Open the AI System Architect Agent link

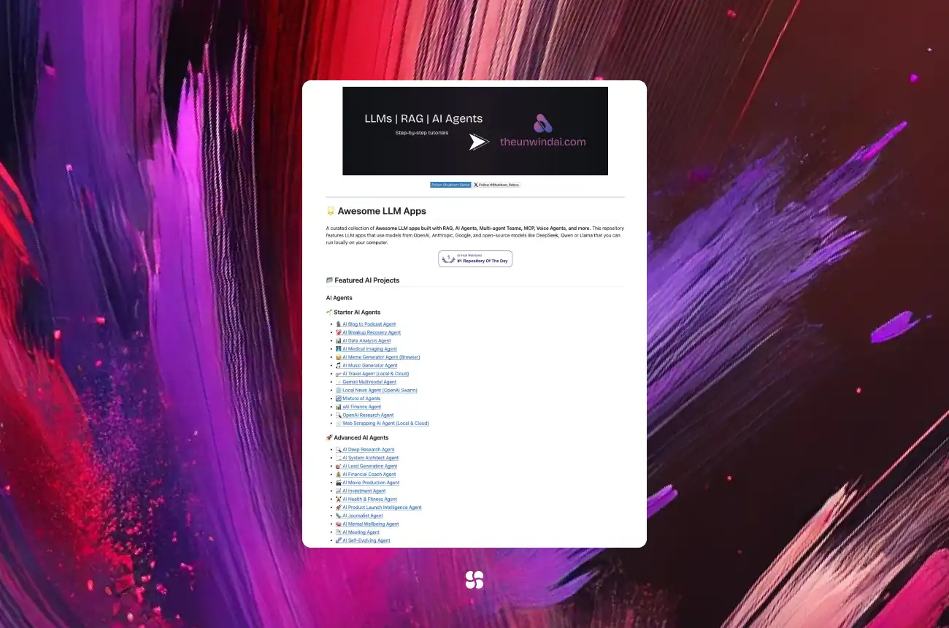[x=366, y=458]
